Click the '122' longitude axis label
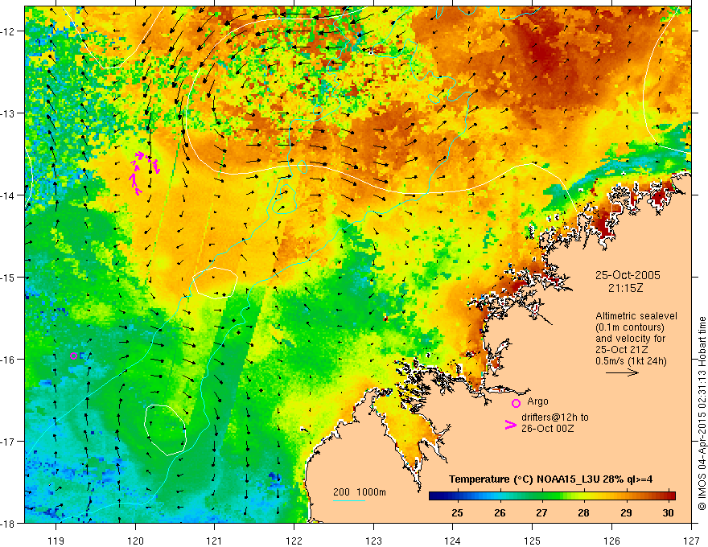This screenshot has width=708, height=547. click(x=294, y=541)
